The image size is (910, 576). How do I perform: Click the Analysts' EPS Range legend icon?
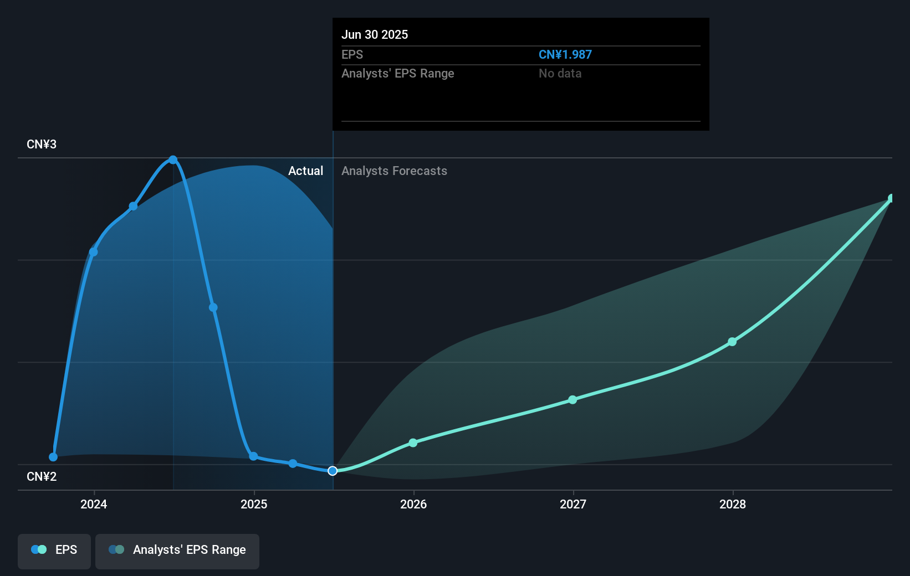tap(116, 549)
